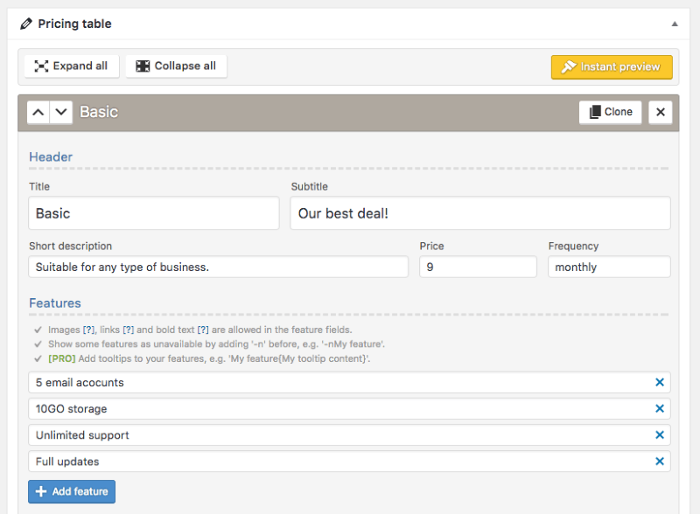Add a new feature row
700x514 pixels.
(x=72, y=491)
